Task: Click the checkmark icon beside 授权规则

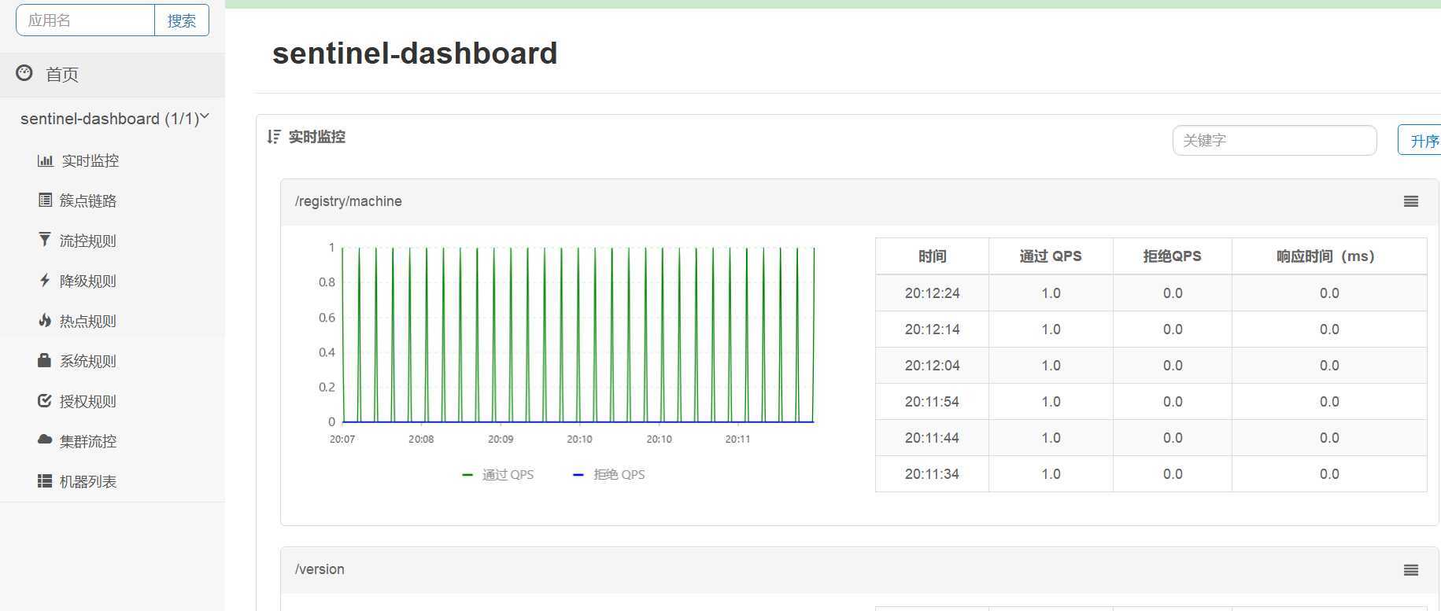Action: (x=45, y=400)
